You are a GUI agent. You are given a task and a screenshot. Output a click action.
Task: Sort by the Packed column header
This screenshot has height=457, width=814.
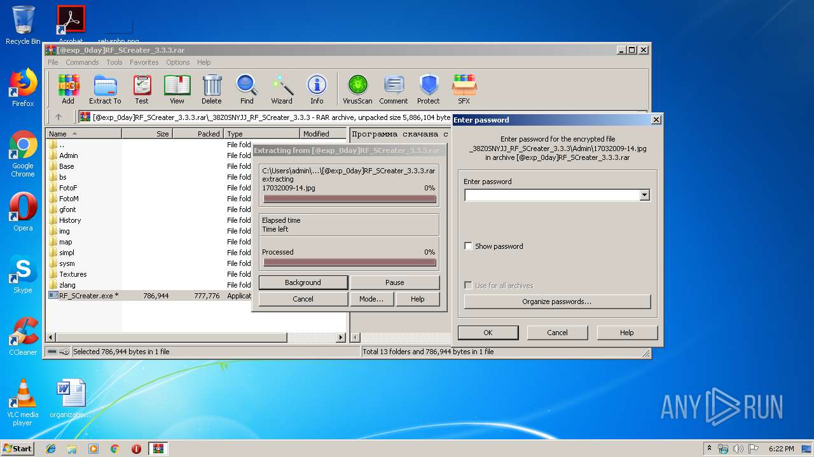[x=198, y=134]
